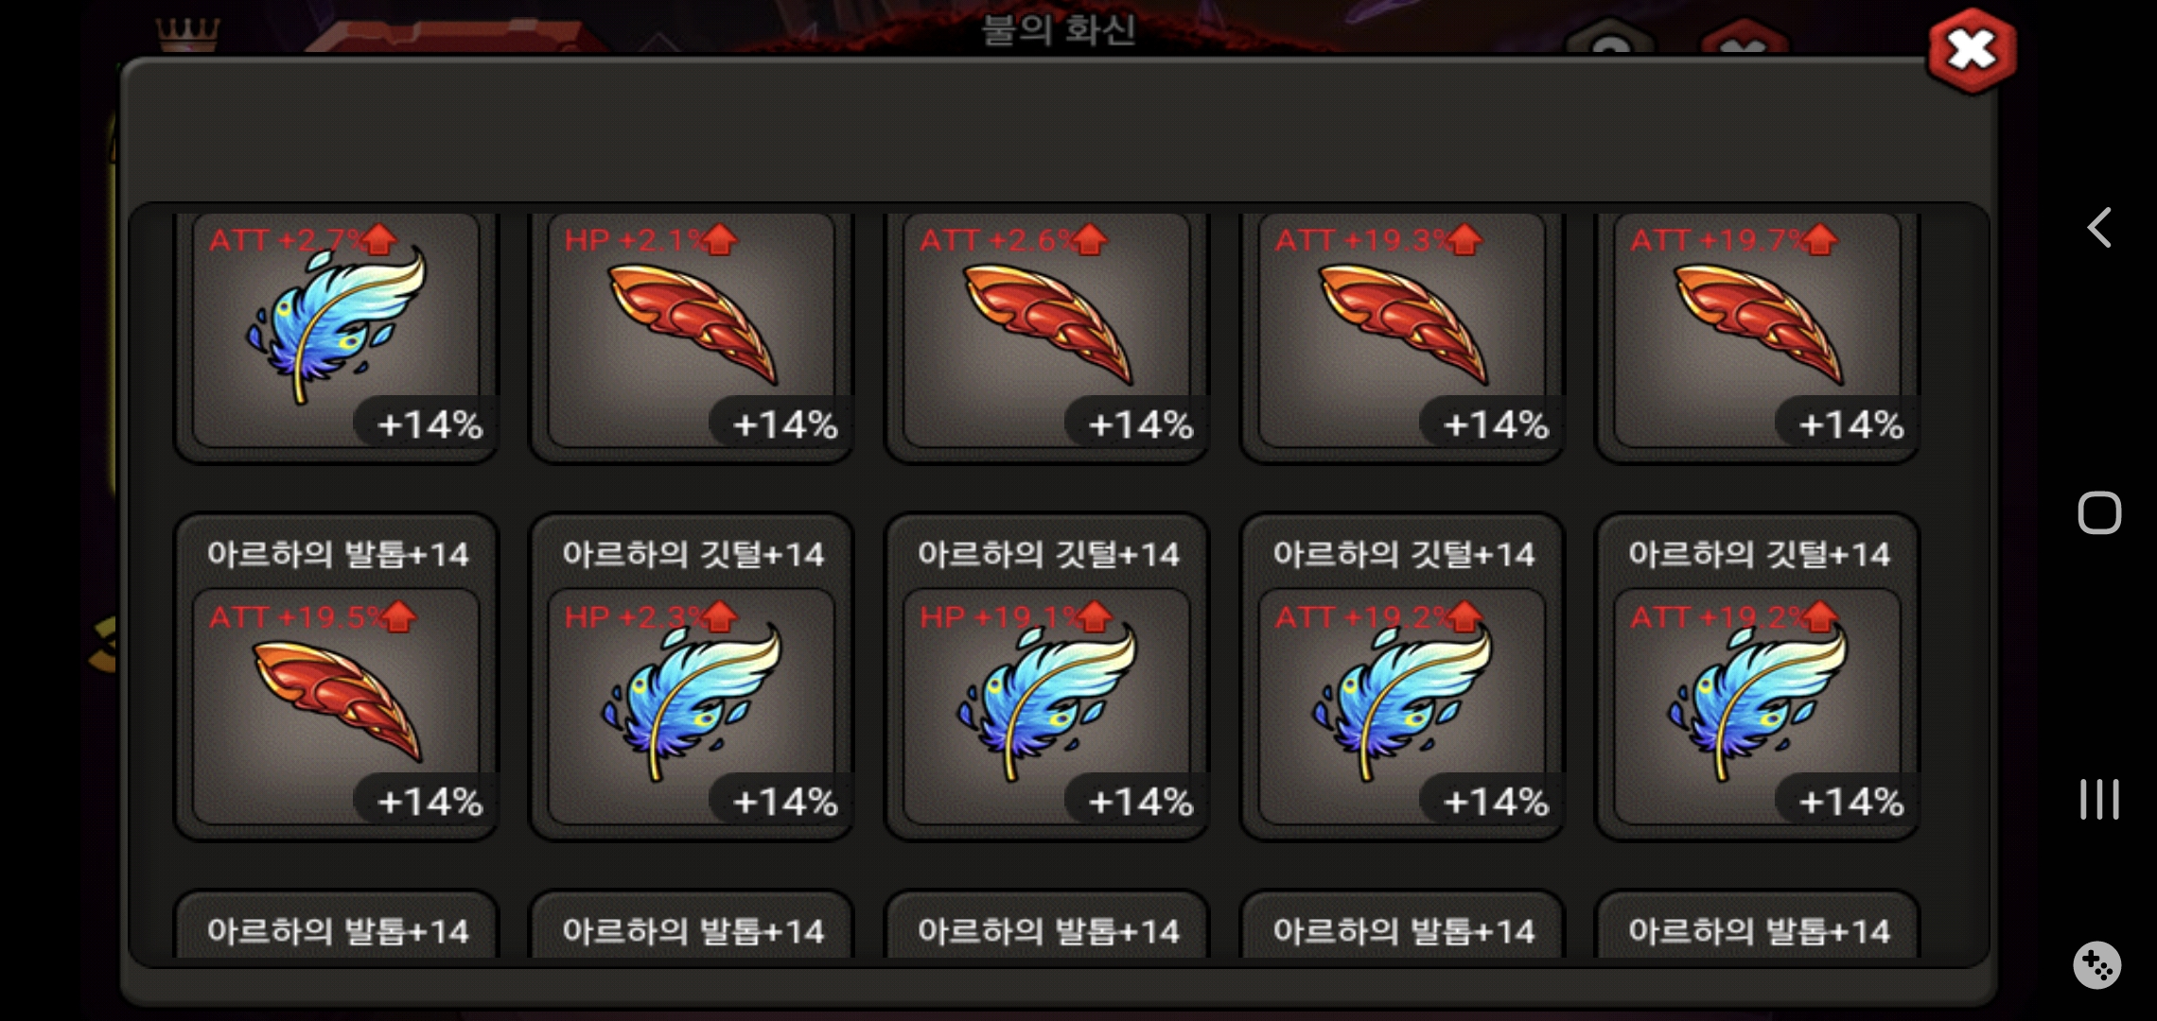2157x1021 pixels.
Task: Tap the 아르하의 깃털+14 label above HP +19.1% feather
Action: (x=1048, y=554)
